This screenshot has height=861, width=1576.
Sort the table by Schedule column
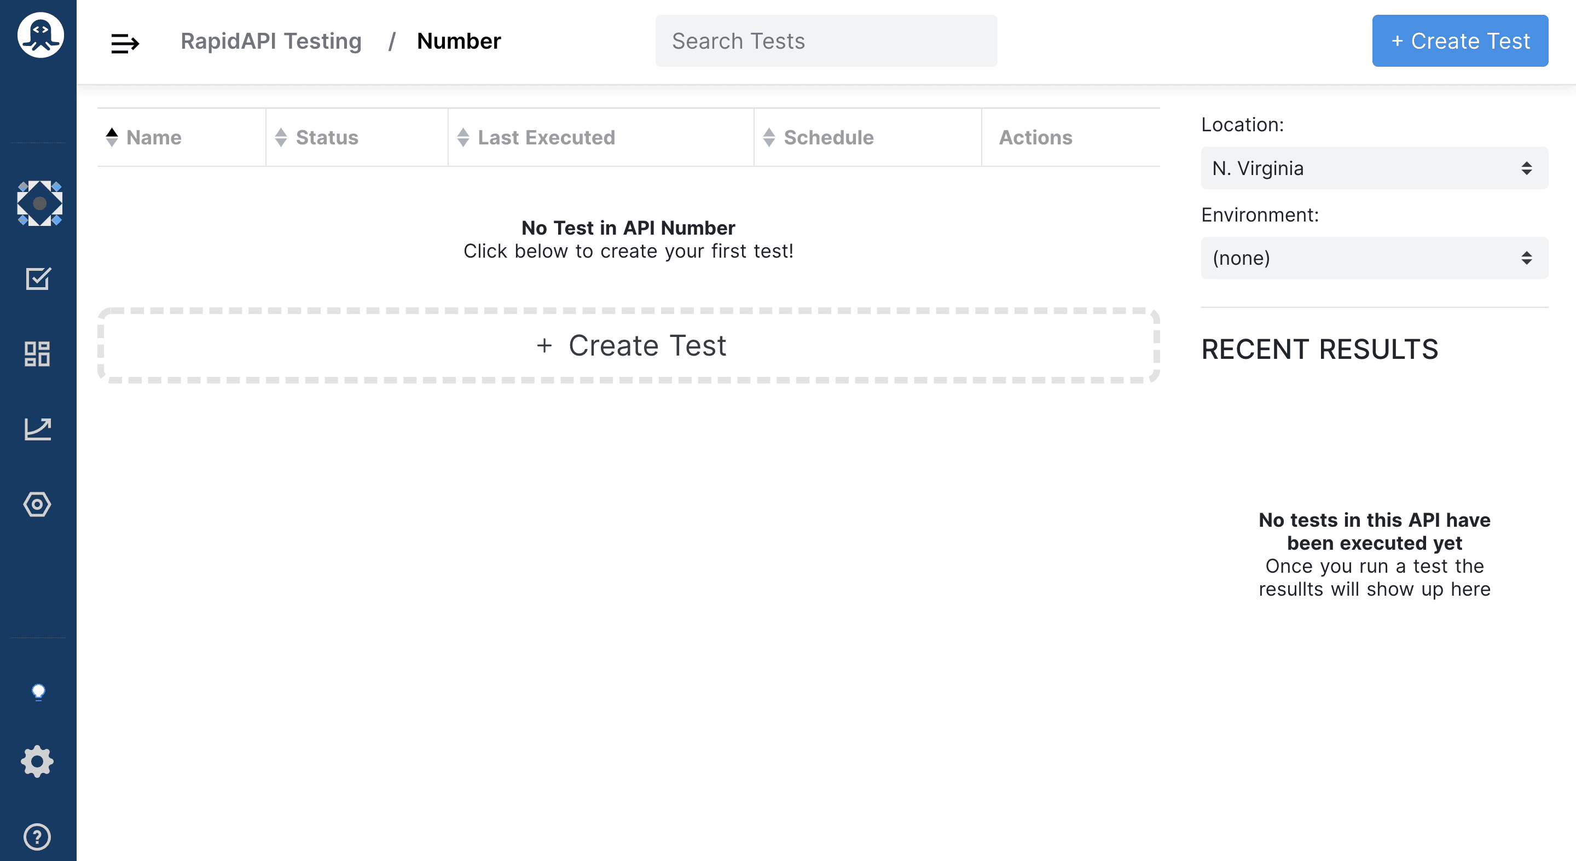tap(819, 137)
